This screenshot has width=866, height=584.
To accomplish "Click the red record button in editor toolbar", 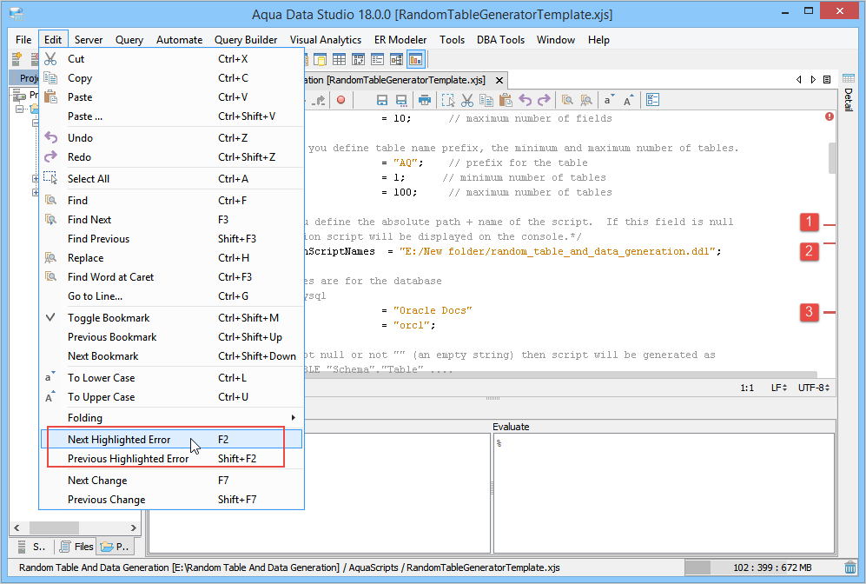I will (x=340, y=100).
